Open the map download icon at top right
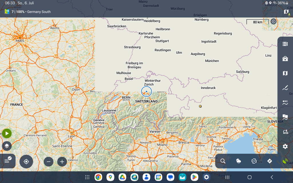293x183 pixels. (286, 12)
